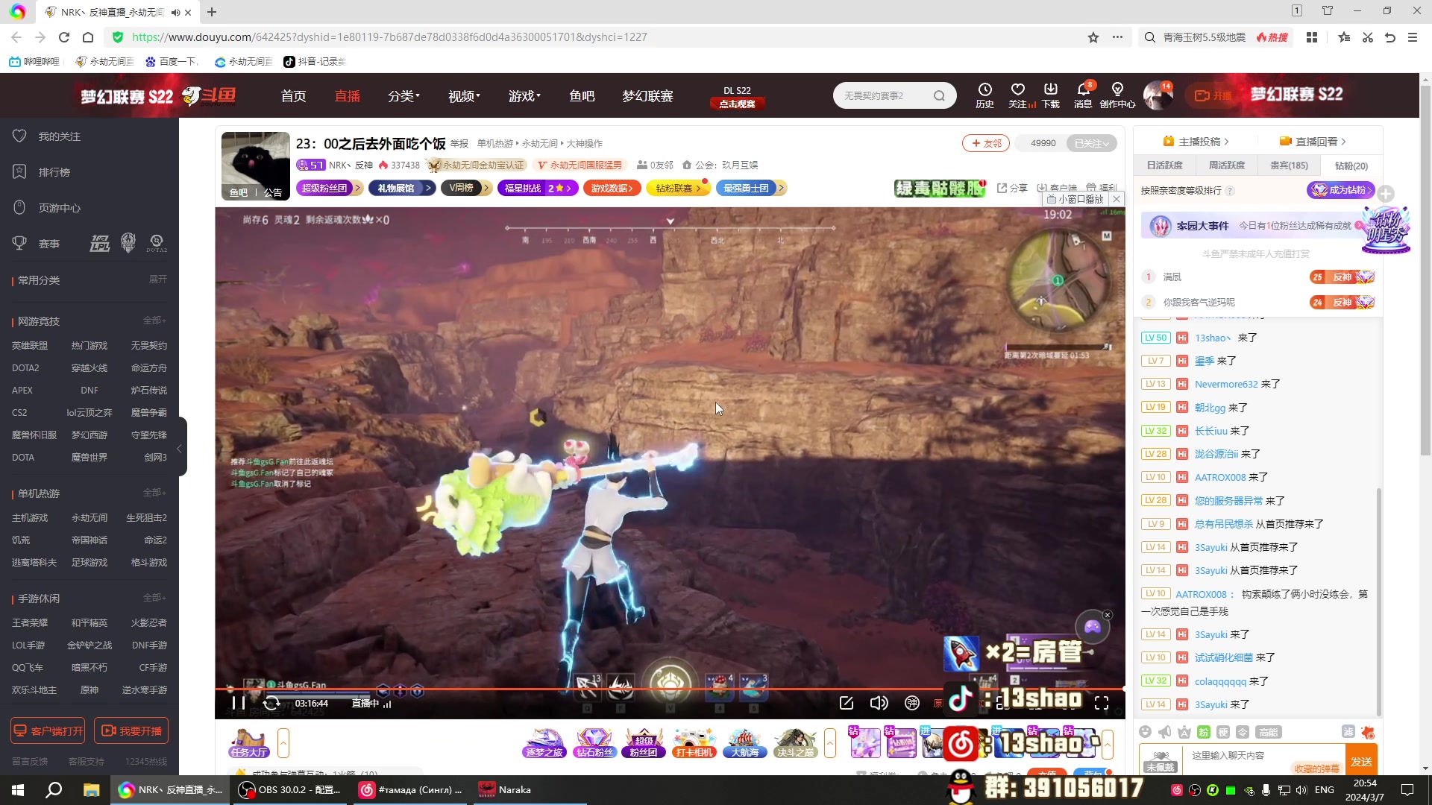Open the 逐梦之旅 activity icon
Viewport: 1432px width, 805px height.
pyautogui.click(x=544, y=743)
